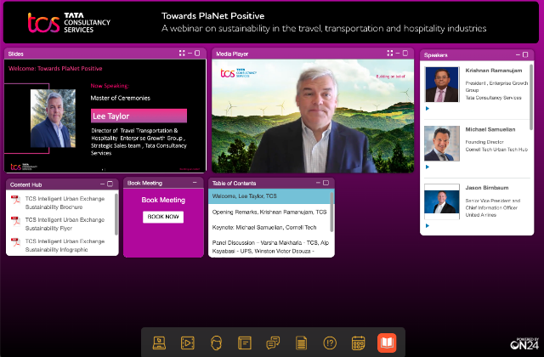Click 'Founding Director' under Michael Samuelian
544x357 pixels.
click(x=484, y=142)
